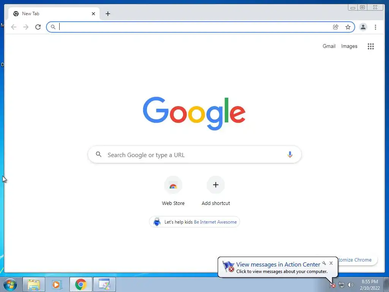
Task: Click the Google logo
Action: pyautogui.click(x=194, y=113)
